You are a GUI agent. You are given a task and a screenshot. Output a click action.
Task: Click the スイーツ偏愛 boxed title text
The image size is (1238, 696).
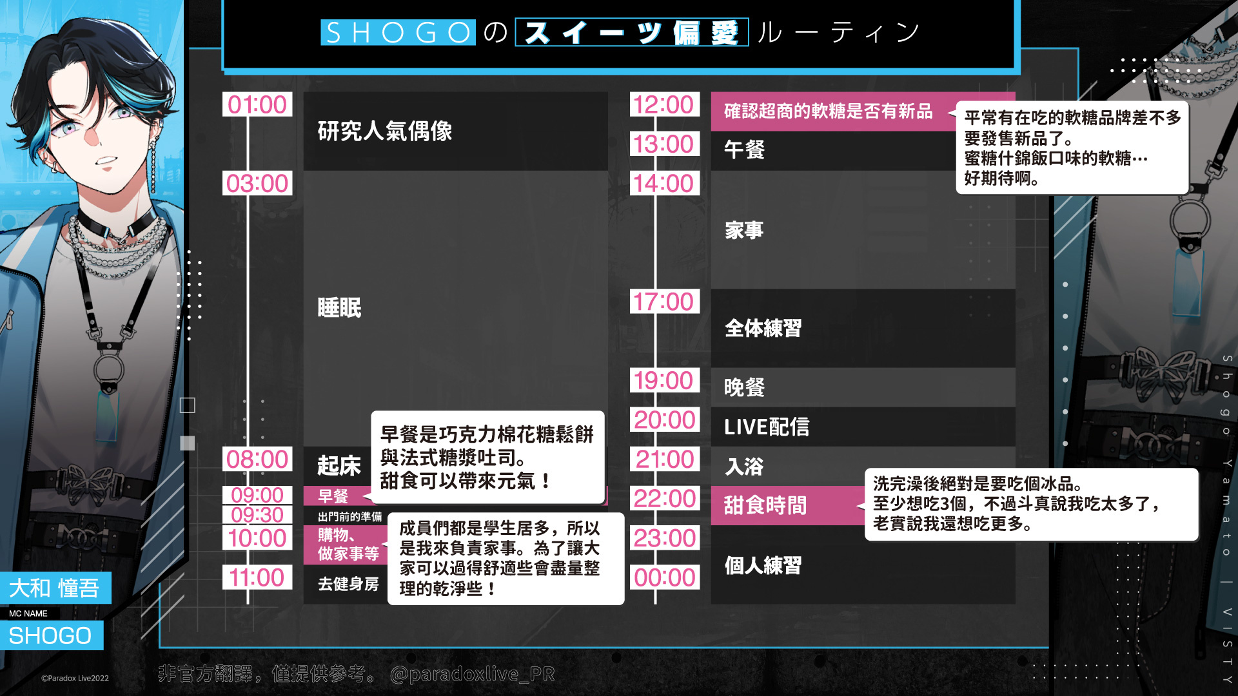[x=632, y=32]
